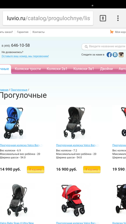
Task: Open the 'Прогулочные' breadcrumb link
Action: pyautogui.click(x=19, y=90)
